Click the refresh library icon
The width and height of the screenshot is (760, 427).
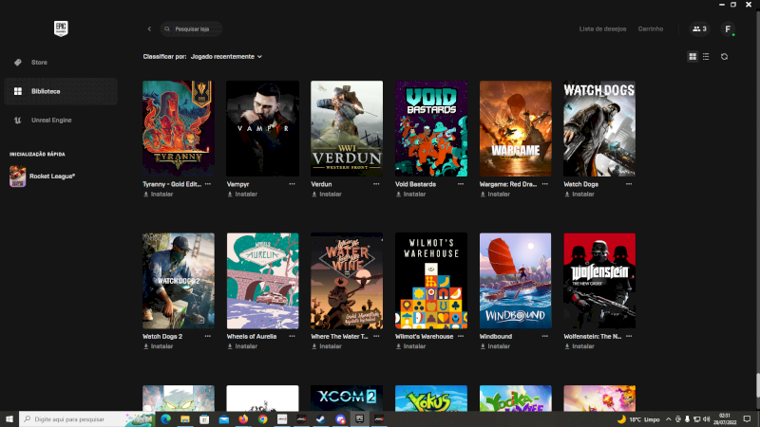(724, 57)
